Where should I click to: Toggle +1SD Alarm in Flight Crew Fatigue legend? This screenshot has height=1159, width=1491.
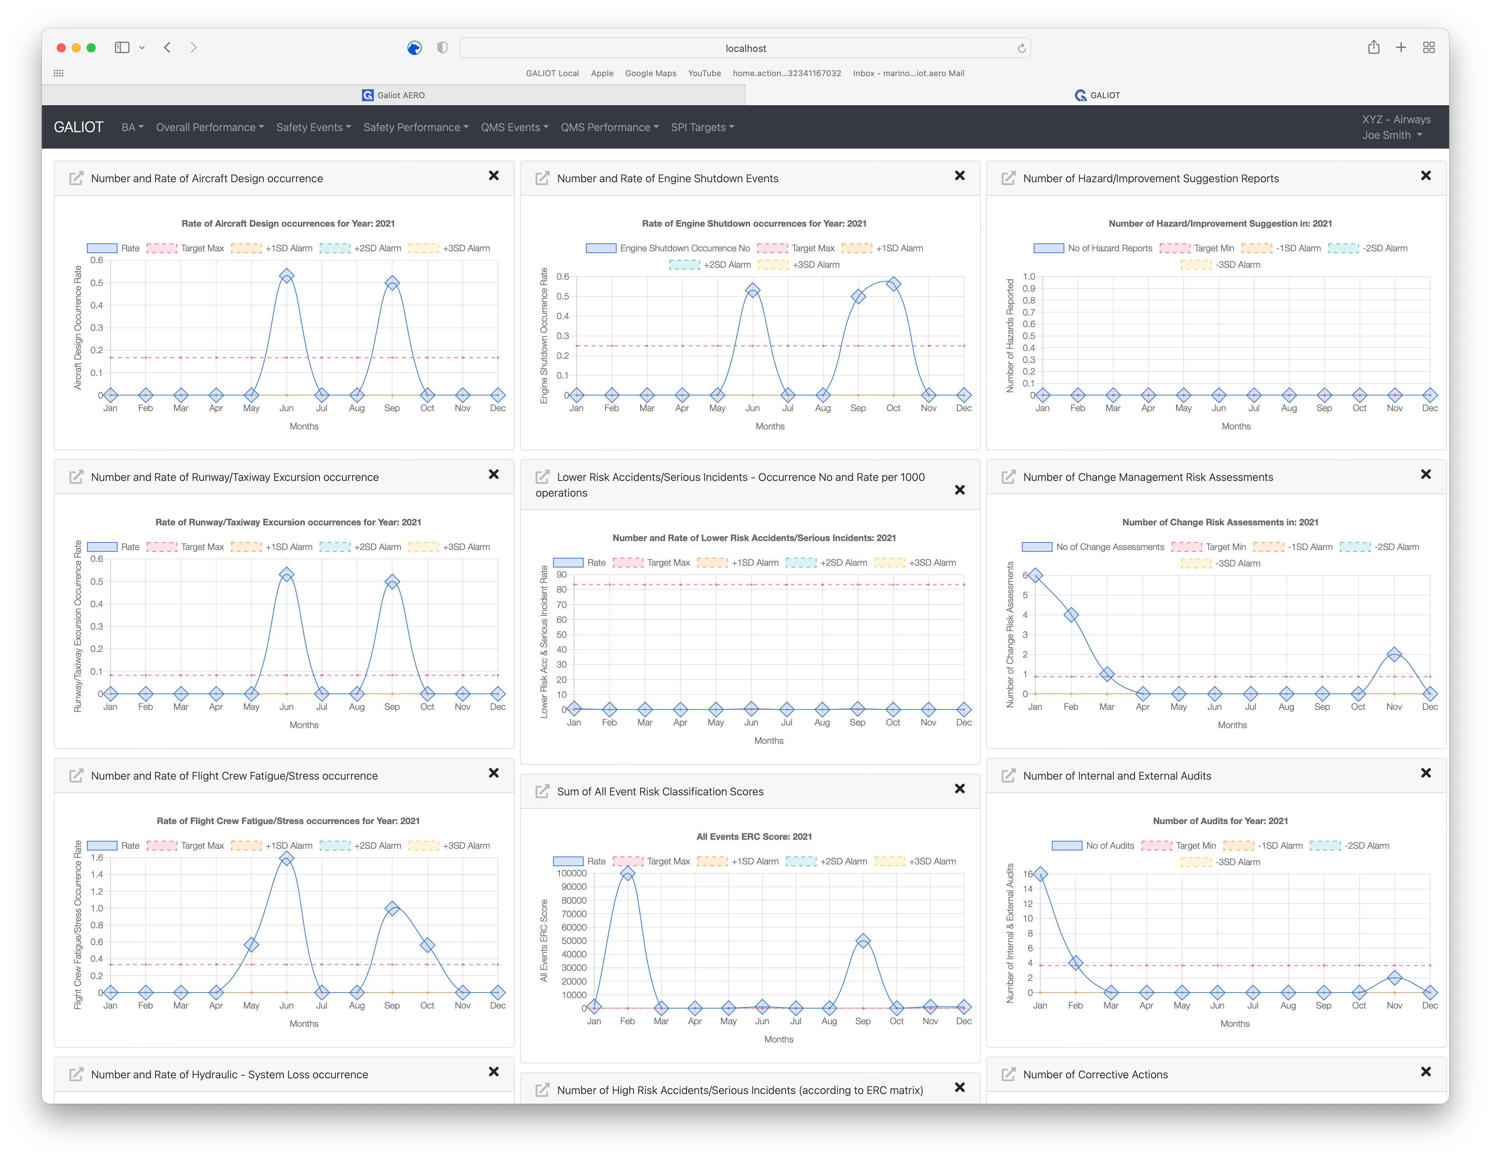pos(272,846)
